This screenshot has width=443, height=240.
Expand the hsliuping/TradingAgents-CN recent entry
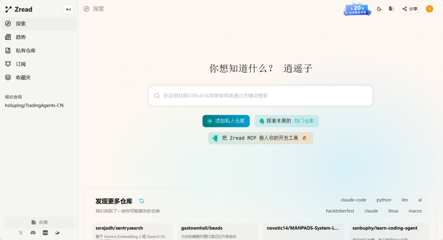click(34, 105)
